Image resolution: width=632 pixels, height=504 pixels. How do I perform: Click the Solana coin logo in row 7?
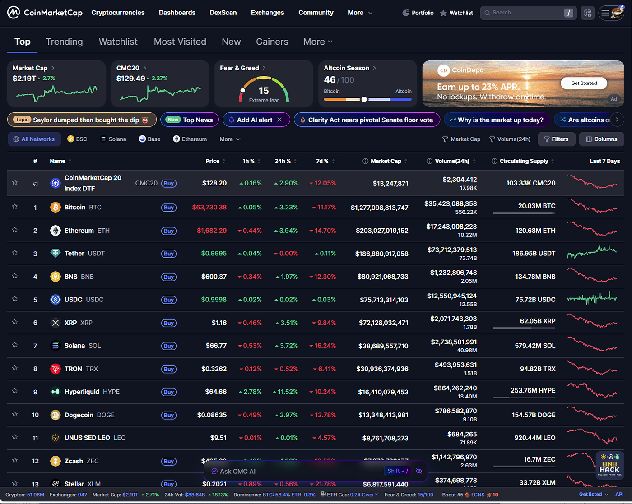(x=56, y=346)
